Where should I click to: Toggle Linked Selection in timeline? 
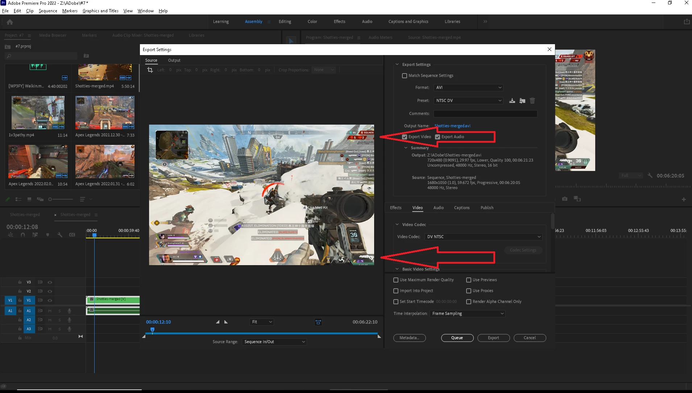coord(35,235)
